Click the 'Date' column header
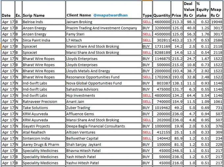The width and height of the screenshot is (224, 167). pos(8,10)
